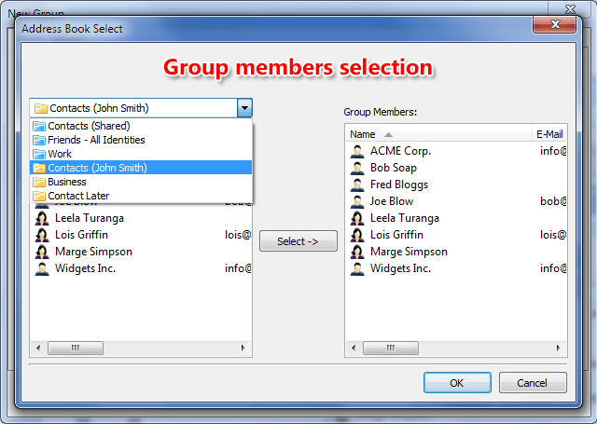Screen dimensions: 597x424
Task: Click Group Members scrollbar's left arrow
Action: tap(354, 348)
